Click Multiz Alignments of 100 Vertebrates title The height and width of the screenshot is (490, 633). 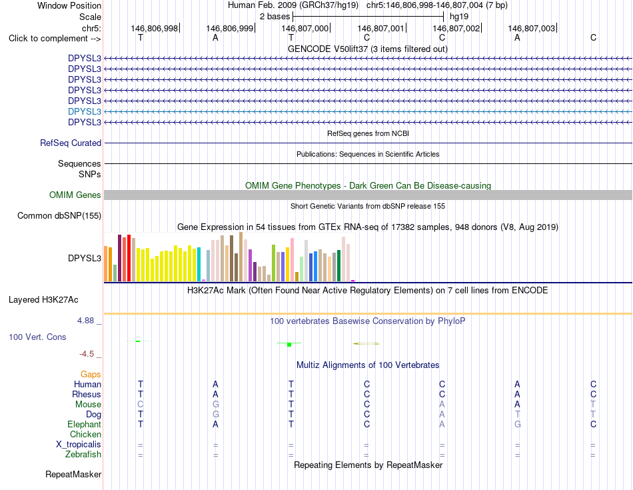pyautogui.click(x=368, y=365)
